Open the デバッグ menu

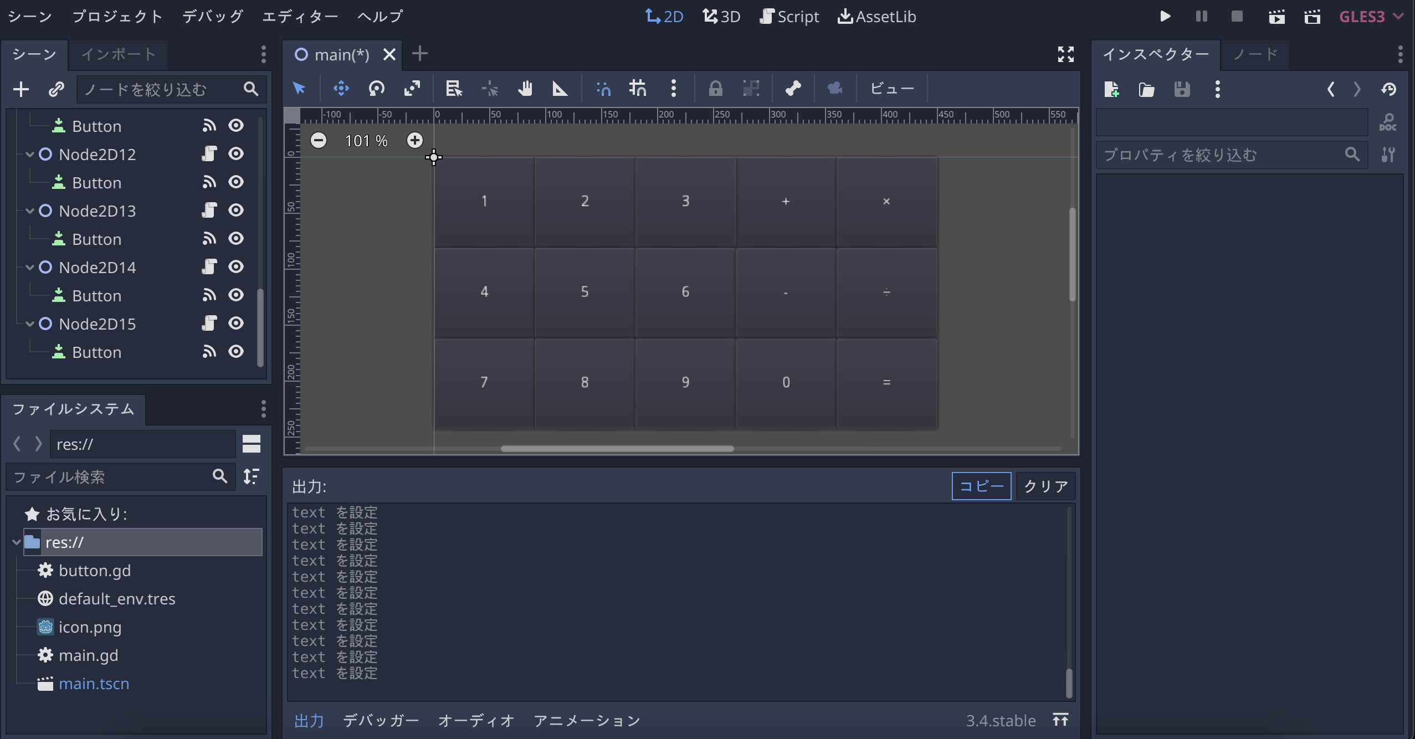(x=213, y=17)
